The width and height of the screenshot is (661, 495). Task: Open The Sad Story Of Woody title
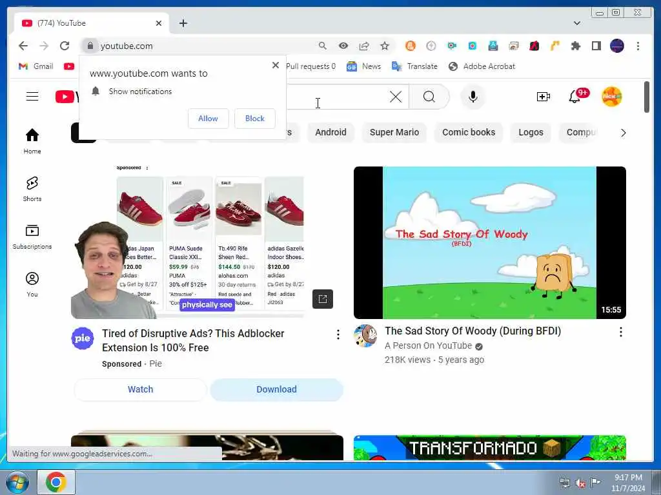point(473,331)
